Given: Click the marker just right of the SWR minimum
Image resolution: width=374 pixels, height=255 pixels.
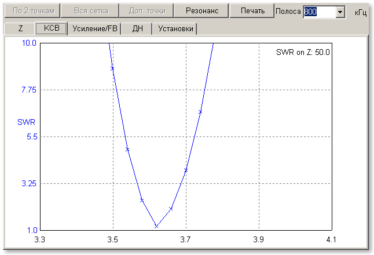Looking at the screenshot, I should pyautogui.click(x=171, y=208).
